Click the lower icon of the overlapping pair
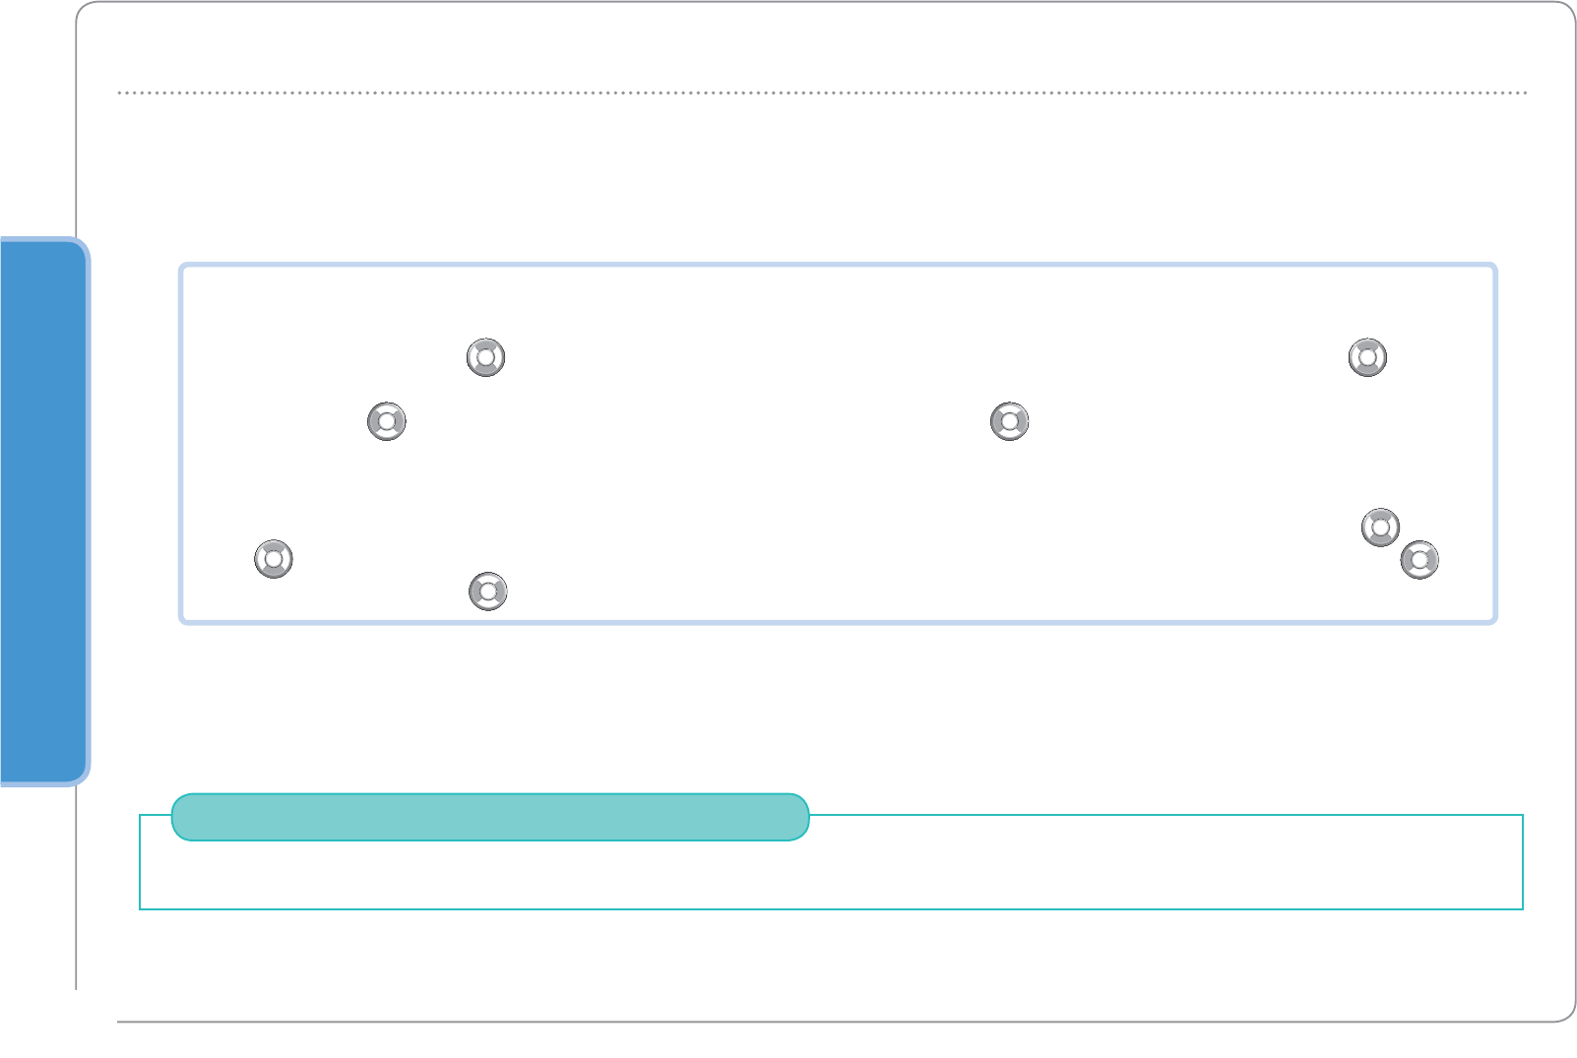This screenshot has height=1058, width=1577. (1420, 560)
